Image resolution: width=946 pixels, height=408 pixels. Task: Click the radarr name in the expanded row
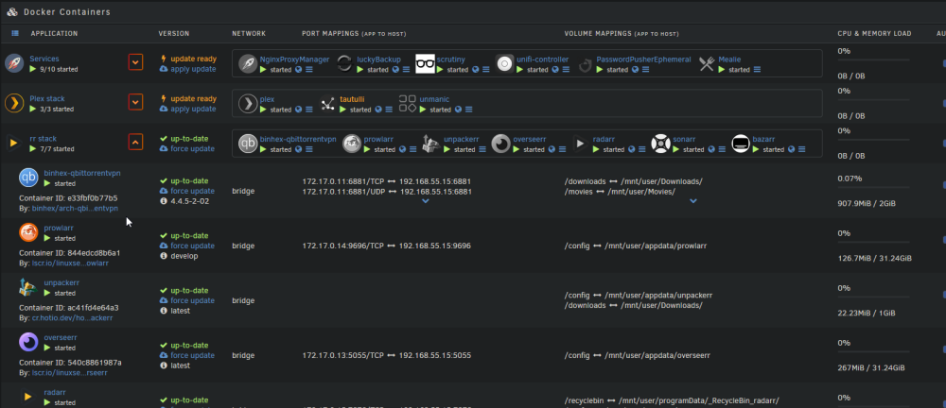coord(54,392)
